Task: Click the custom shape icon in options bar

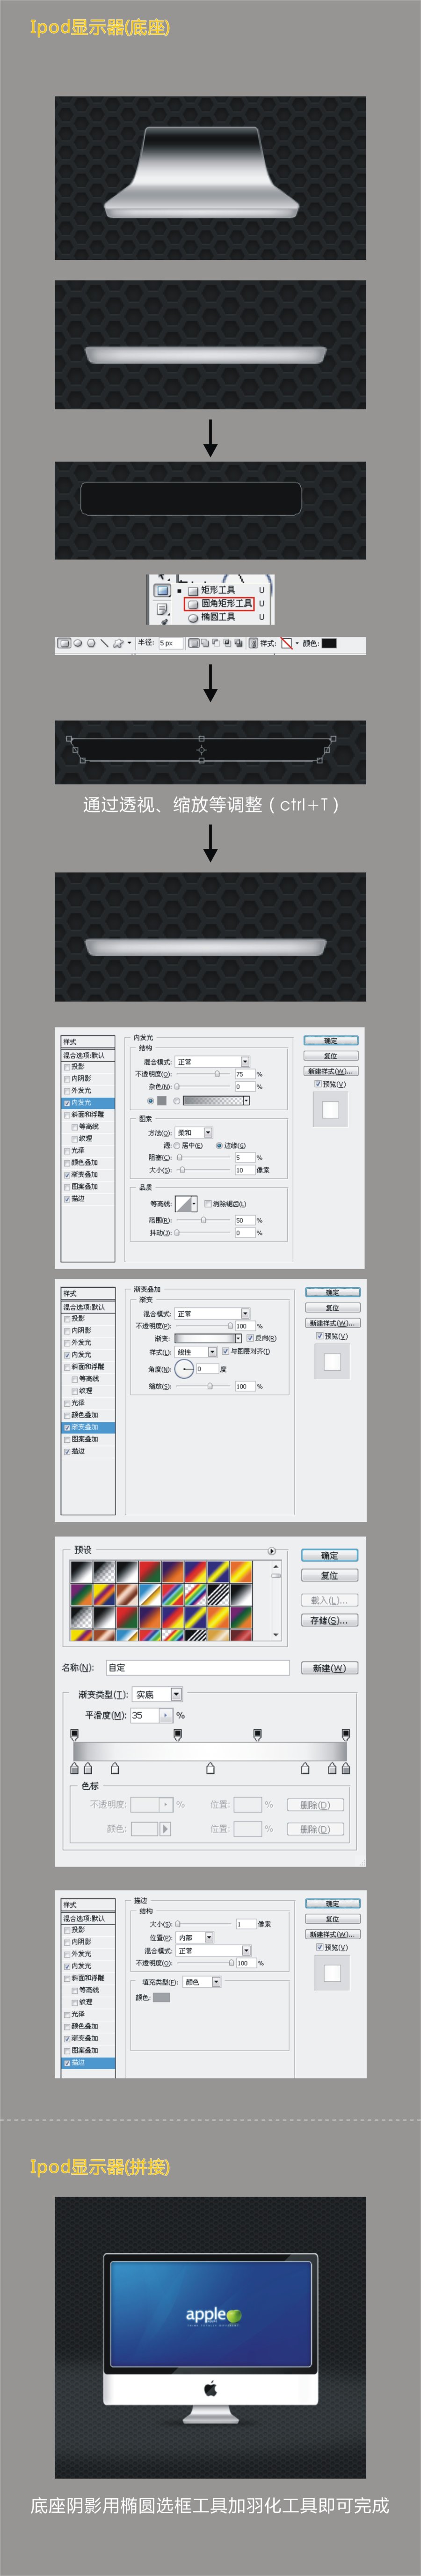Action: tap(118, 643)
